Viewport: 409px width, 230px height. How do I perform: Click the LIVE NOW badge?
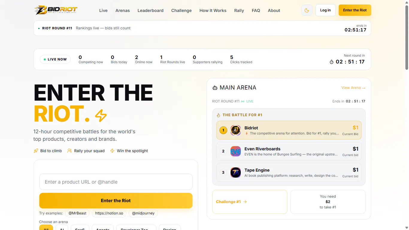(55, 59)
